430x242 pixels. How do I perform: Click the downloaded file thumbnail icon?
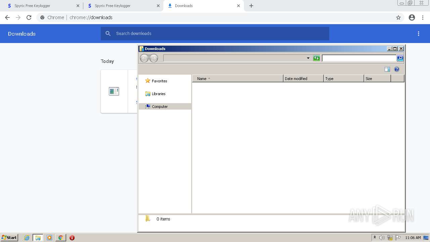pyautogui.click(x=114, y=91)
